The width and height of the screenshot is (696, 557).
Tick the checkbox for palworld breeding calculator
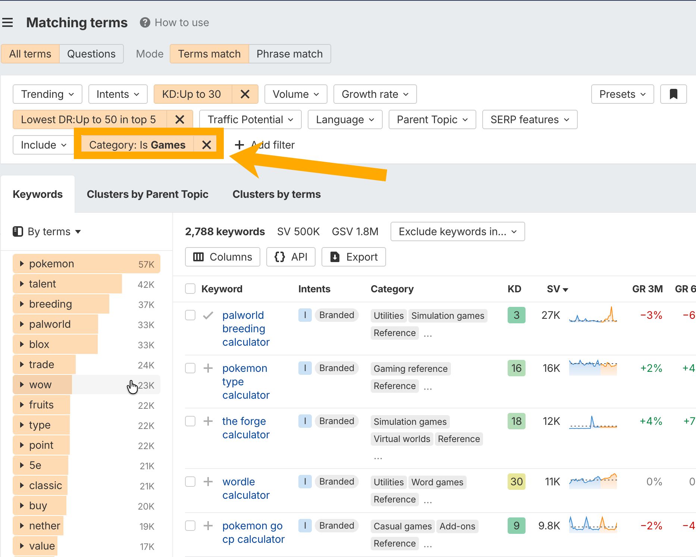coord(190,315)
